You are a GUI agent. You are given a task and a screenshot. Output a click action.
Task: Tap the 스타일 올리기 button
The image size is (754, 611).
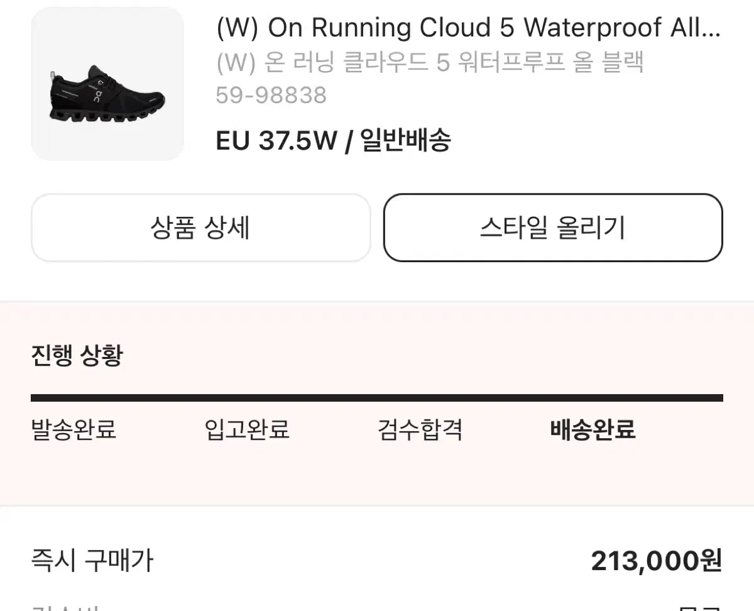553,228
